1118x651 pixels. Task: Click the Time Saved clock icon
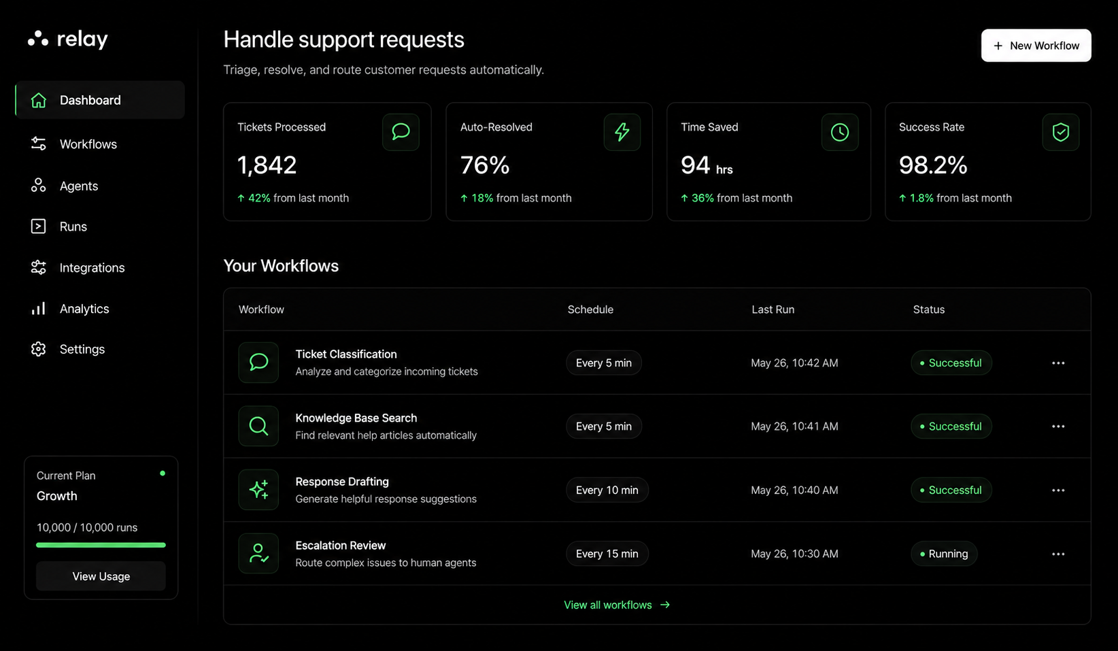pos(840,132)
